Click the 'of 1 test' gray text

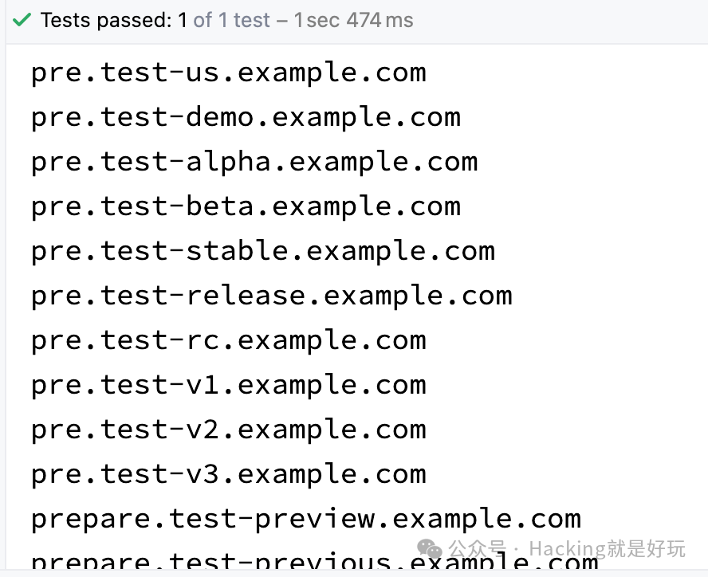coord(232,20)
